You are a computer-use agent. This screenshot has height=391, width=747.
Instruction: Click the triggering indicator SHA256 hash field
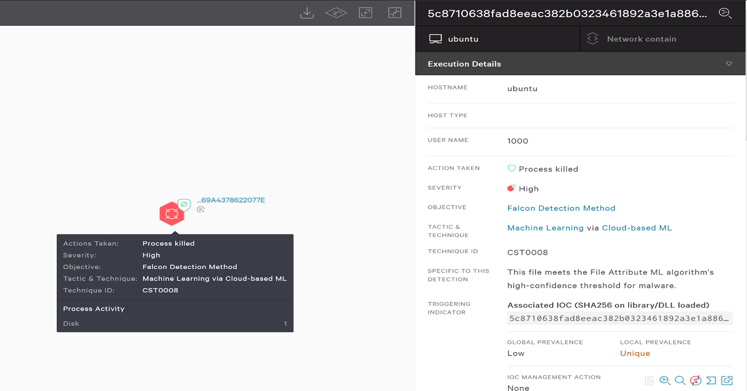tap(620, 318)
